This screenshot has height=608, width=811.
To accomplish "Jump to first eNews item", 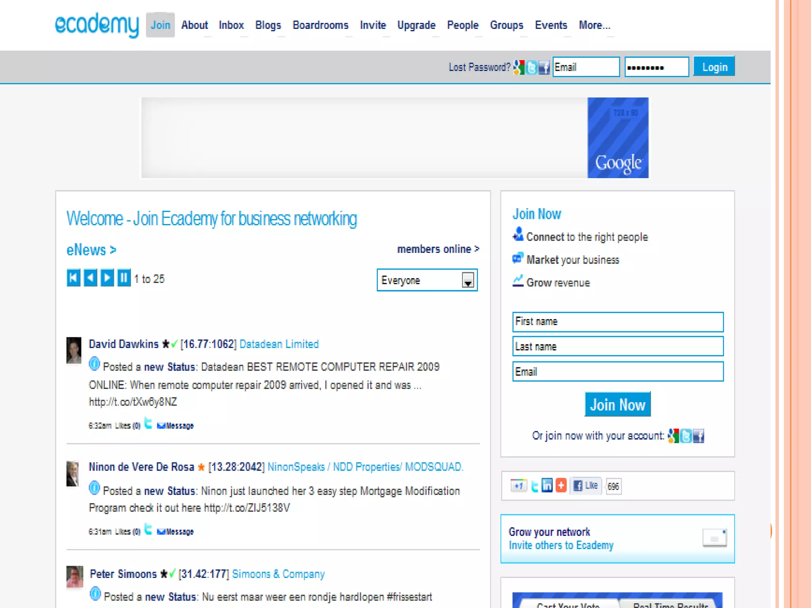I will [x=74, y=278].
